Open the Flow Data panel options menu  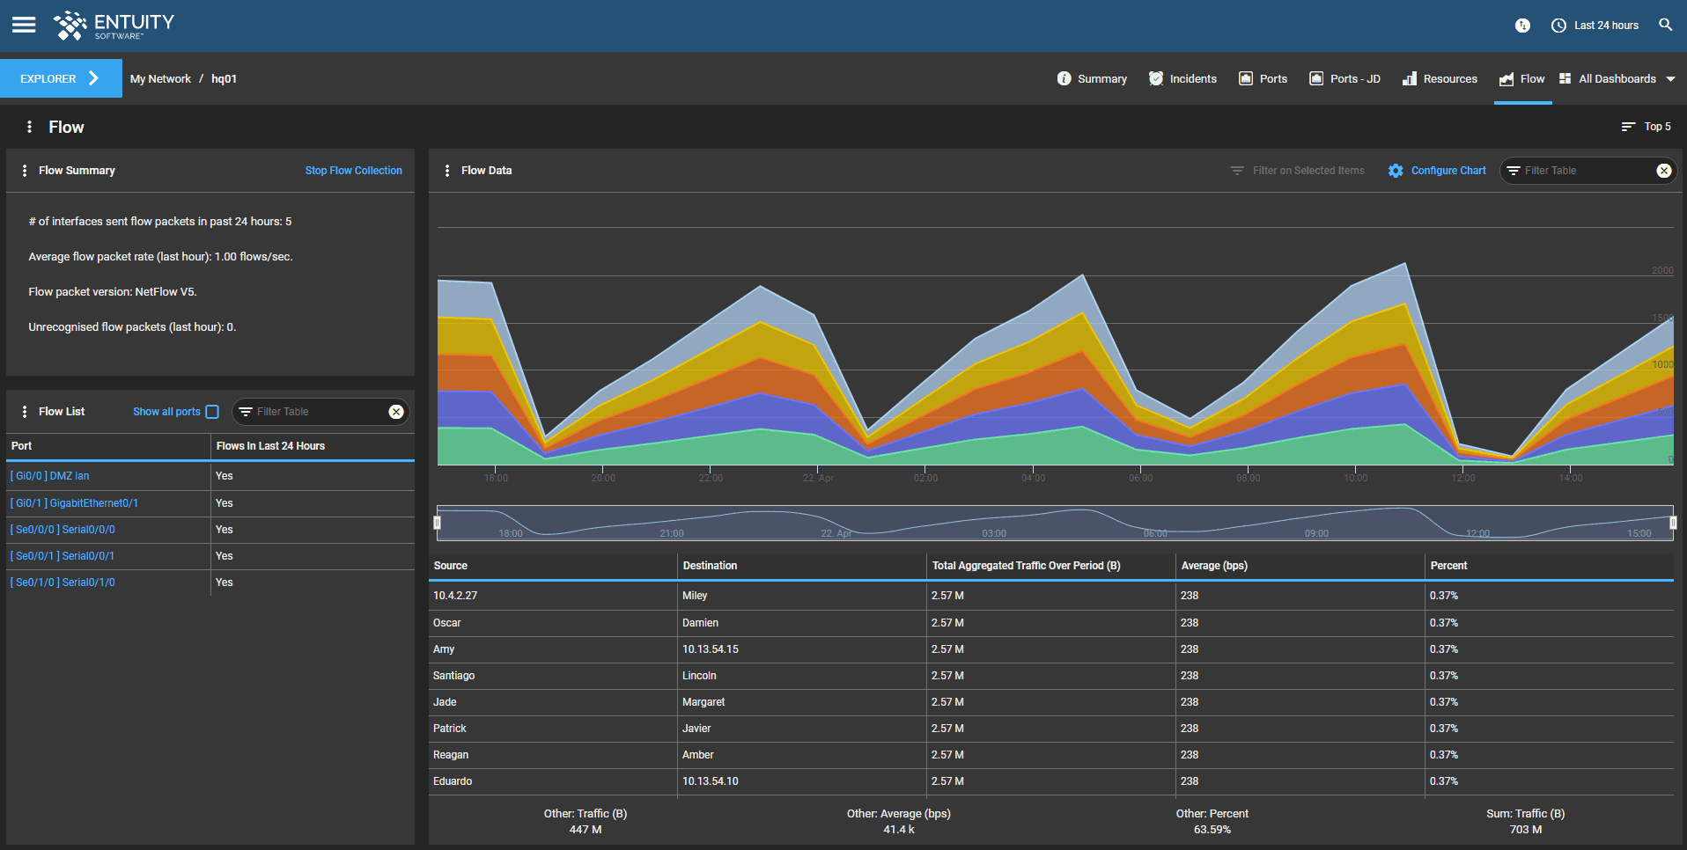447,171
